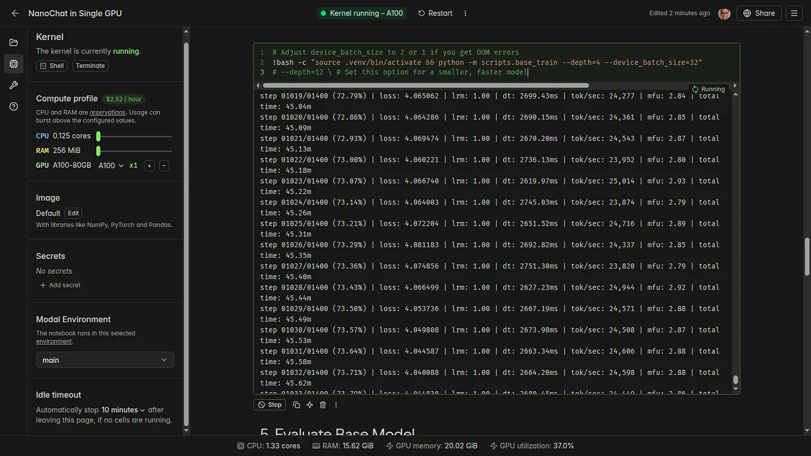Image resolution: width=811 pixels, height=456 pixels.
Task: Click the CPU: 1.33 cores status entry
Action: (269, 446)
